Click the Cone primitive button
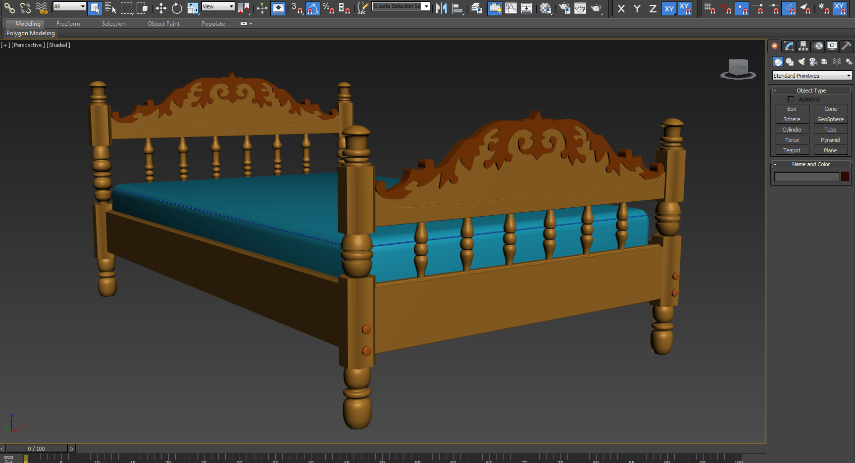The width and height of the screenshot is (855, 463). point(831,109)
